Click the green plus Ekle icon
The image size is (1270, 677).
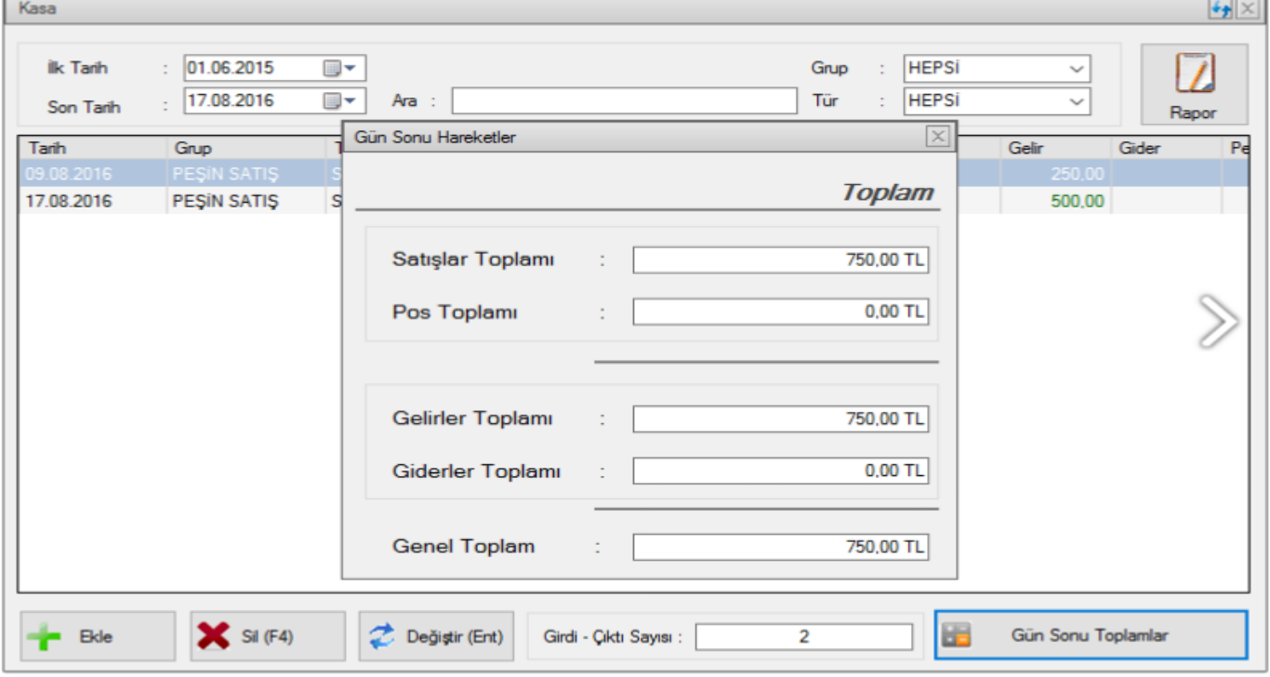(x=44, y=637)
